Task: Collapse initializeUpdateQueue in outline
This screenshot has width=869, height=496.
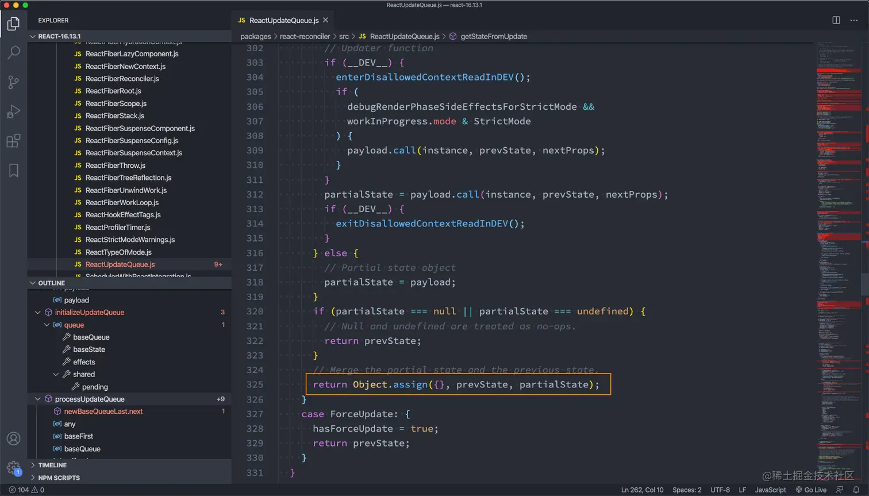Action: click(38, 313)
